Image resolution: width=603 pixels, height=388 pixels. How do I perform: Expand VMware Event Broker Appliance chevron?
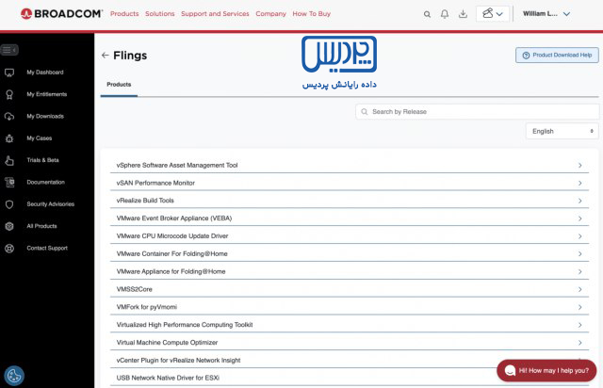[x=580, y=218]
